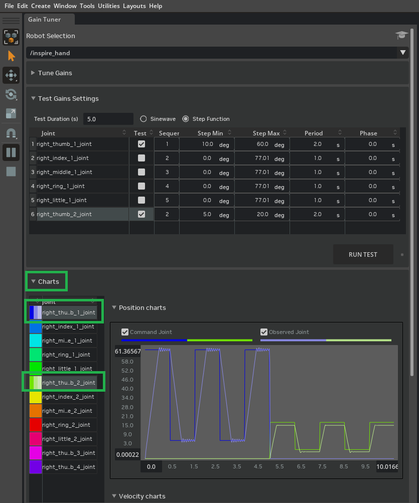Open the Robot Selection dropdown
This screenshot has width=419, height=503.
[402, 53]
